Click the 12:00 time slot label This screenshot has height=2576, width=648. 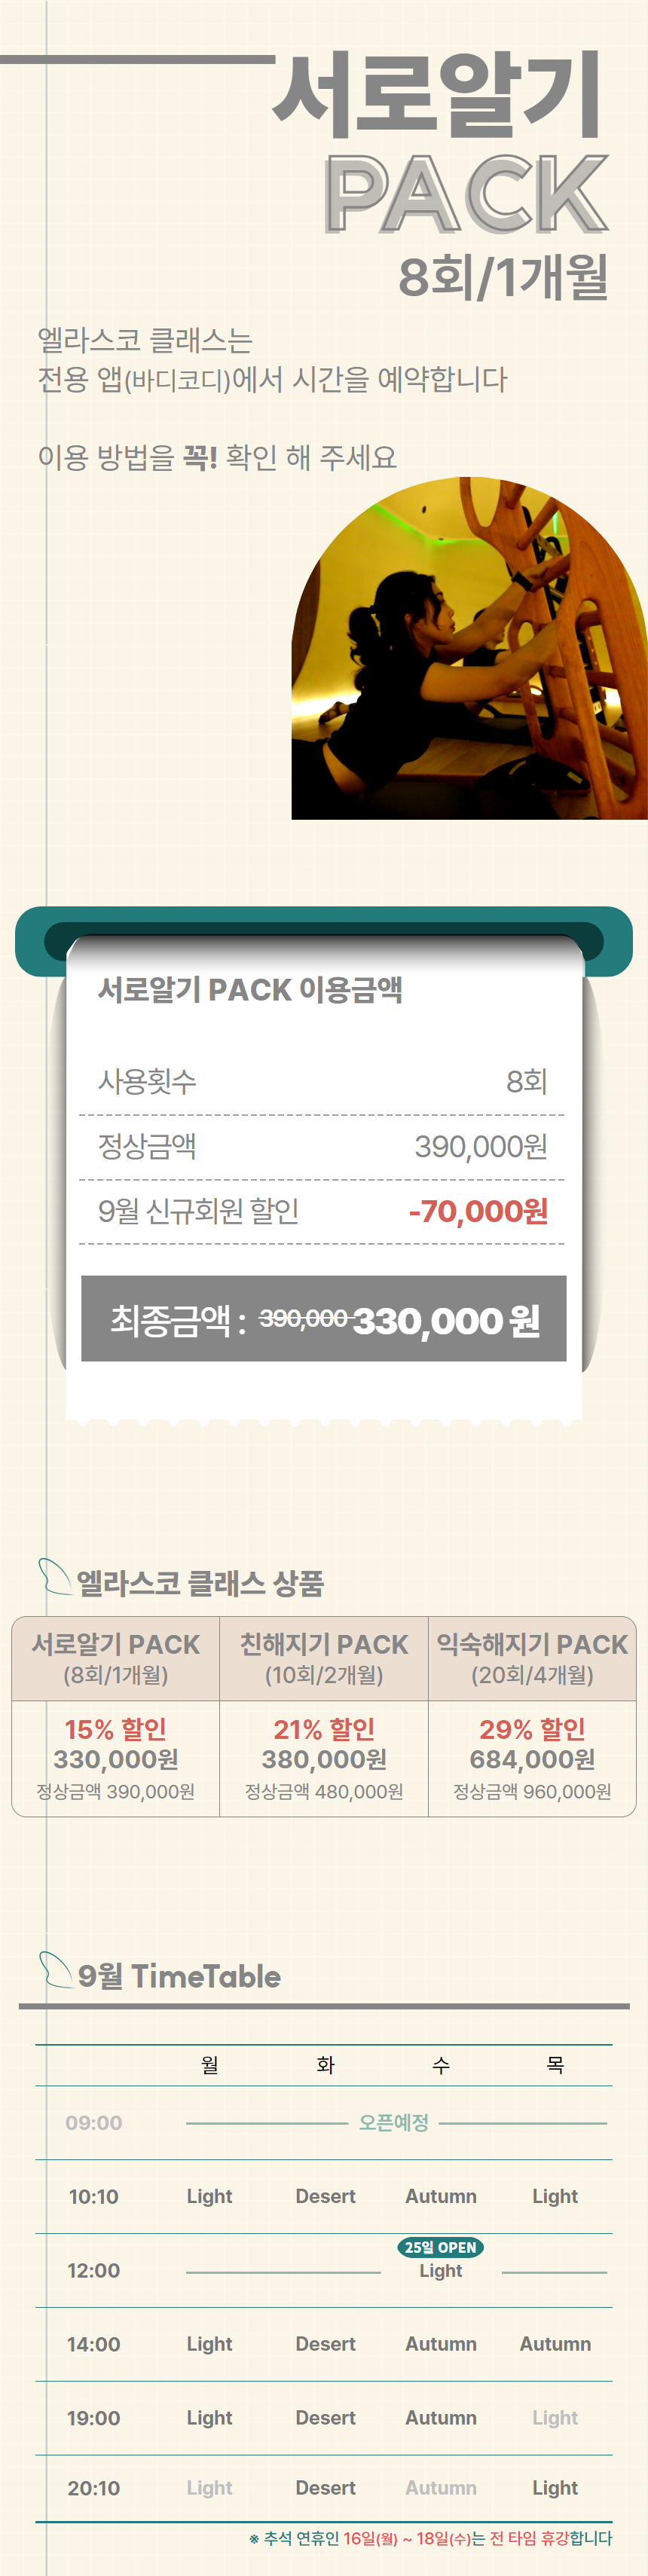(x=93, y=2270)
